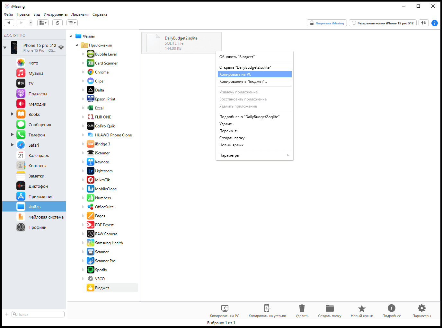Screen dimensions: 442x328
Task: Click the Лицензия iMazing button
Action: pos(327,23)
